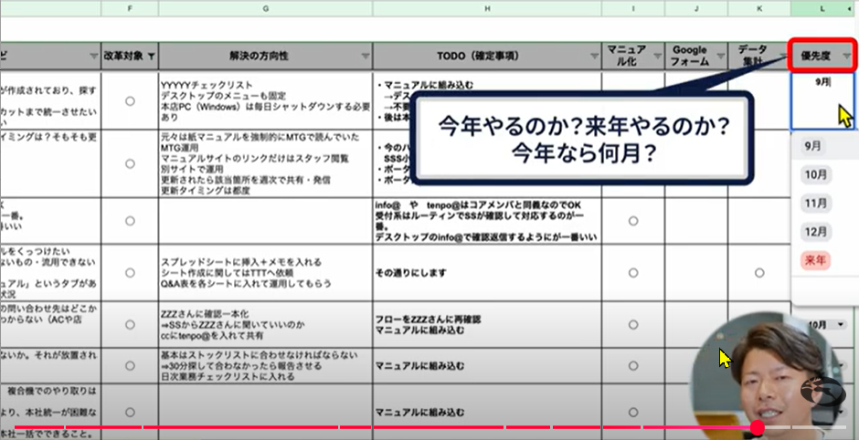Viewport: 859px width, 440px height.
Task: Choose 9月 from the priority dropdown list
Action: (812, 146)
